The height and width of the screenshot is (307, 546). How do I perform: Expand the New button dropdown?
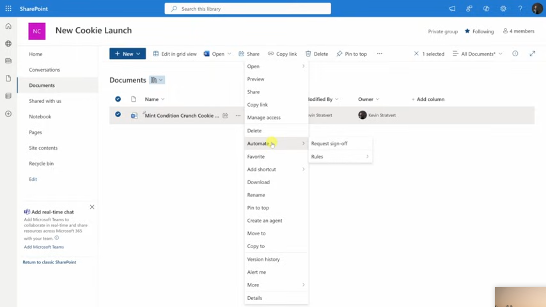138,54
